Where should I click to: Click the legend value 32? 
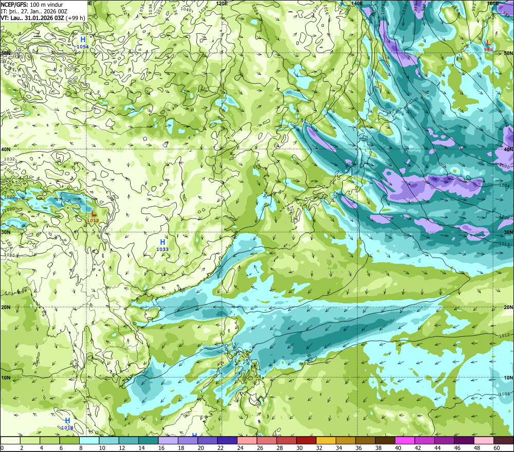click(x=319, y=448)
